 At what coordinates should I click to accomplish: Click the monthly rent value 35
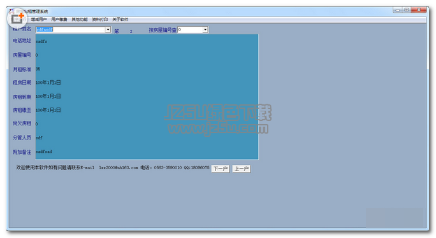(x=38, y=69)
